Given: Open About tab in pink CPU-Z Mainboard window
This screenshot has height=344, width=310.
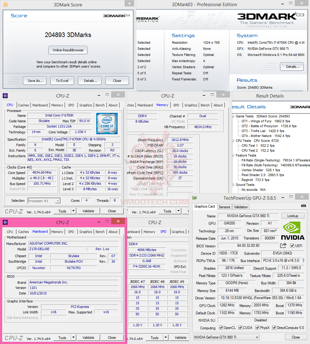Looking at the screenshot, I should coord(113,232).
